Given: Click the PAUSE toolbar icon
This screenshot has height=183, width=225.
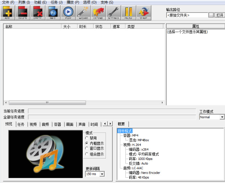Looking at the screenshot, I should tap(129, 13).
